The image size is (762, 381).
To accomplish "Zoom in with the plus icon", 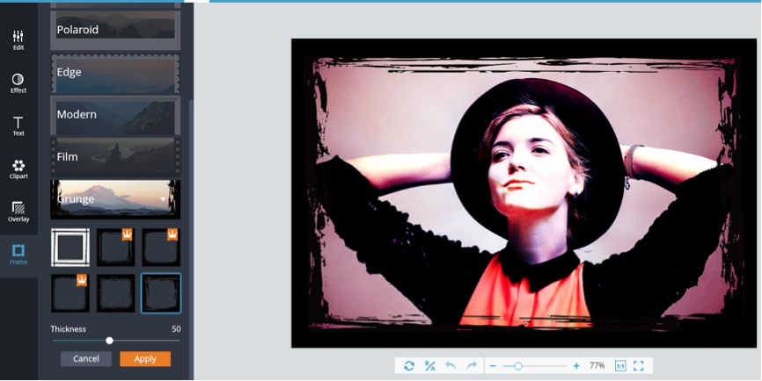I will [x=575, y=366].
